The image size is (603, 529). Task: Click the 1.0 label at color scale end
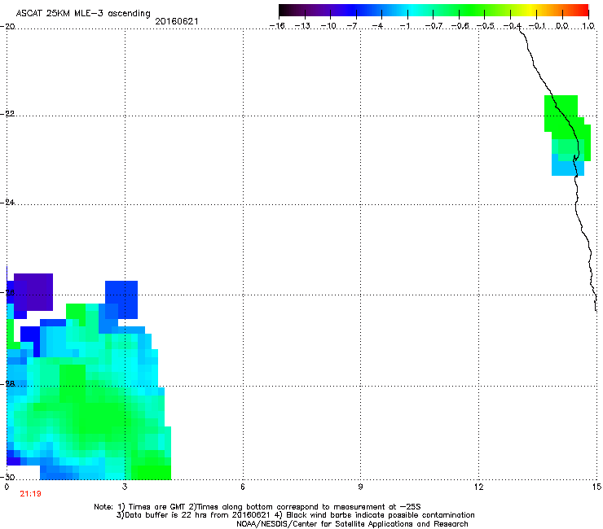[x=588, y=26]
